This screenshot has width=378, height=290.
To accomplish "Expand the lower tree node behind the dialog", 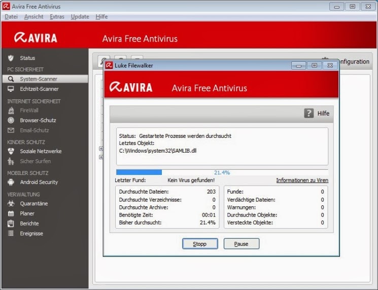I will pos(101,157).
